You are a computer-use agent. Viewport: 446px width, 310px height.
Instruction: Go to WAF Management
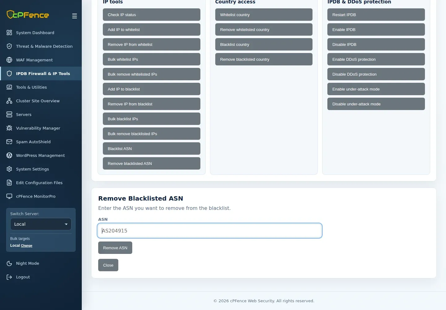(x=41, y=60)
